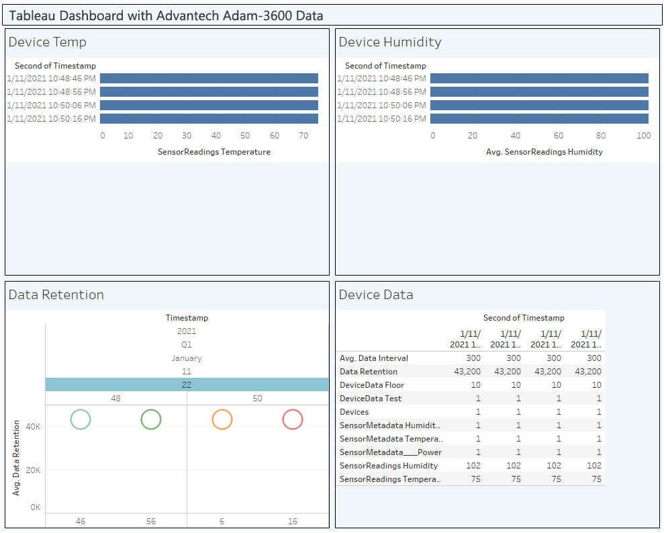Click the Avg. Data Retention axis label

tap(16, 458)
